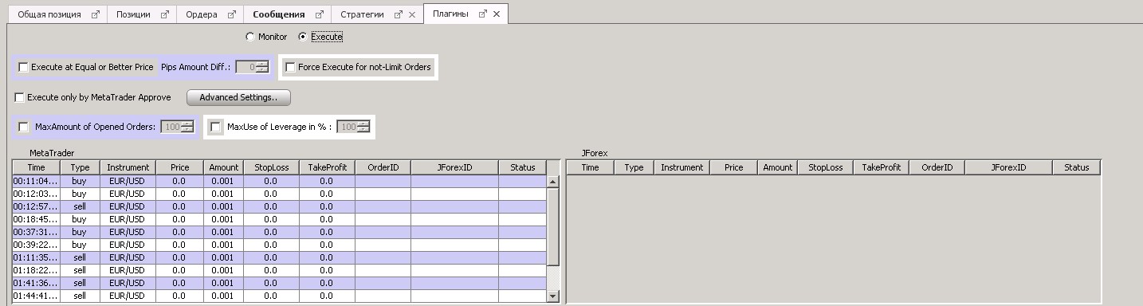Enable MaxAmount of Opened Orders checkbox
The width and height of the screenshot is (1143, 306).
click(x=23, y=127)
